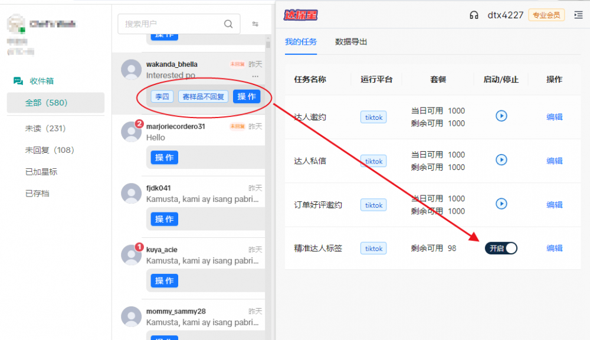Screen dimensions: 590x340
Task: Click 编辑 for the 达人邀约 task
Action: click(x=554, y=117)
